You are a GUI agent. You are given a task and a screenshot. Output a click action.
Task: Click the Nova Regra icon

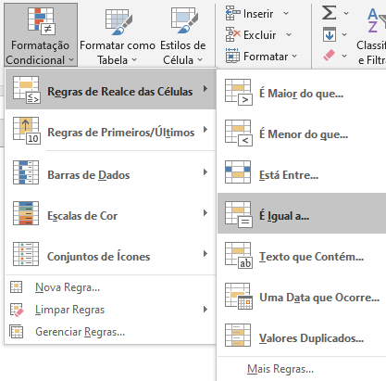point(16,286)
